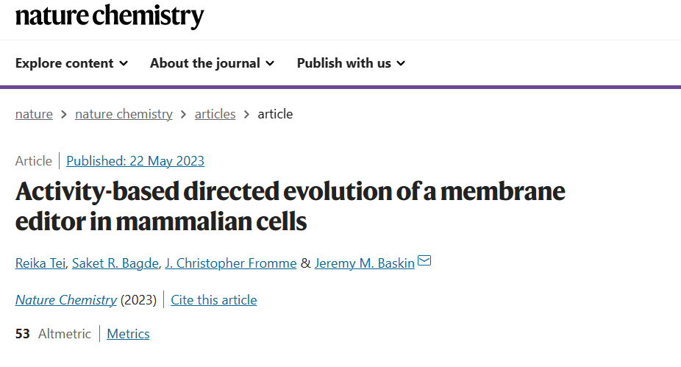Select author J. Christopher Fromme
681x367 pixels.
pos(231,263)
